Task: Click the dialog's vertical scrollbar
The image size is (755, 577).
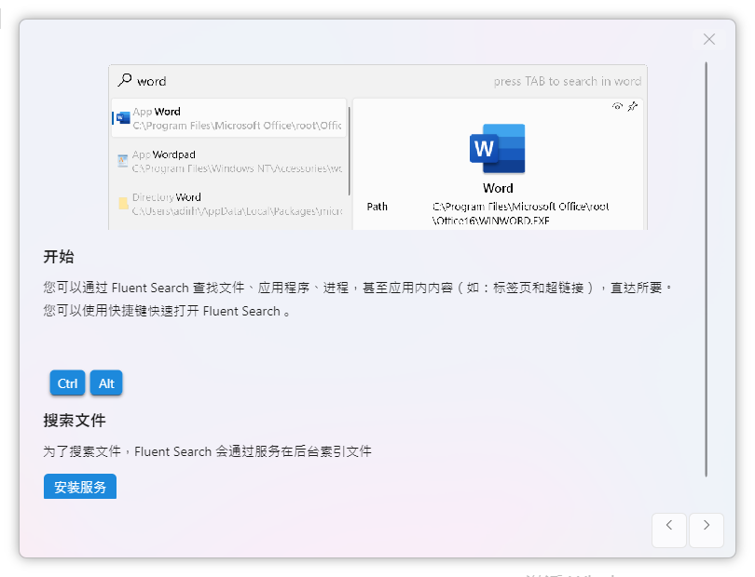Action: pos(706,269)
